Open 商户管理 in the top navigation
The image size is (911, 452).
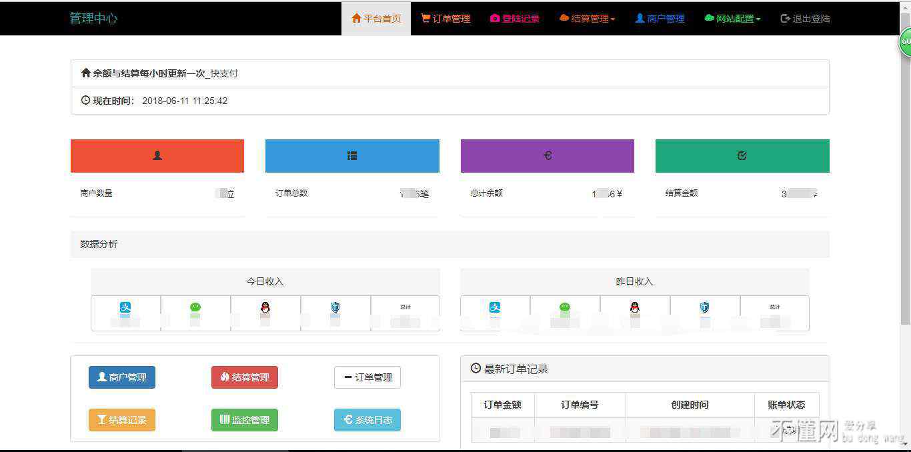[x=660, y=19]
